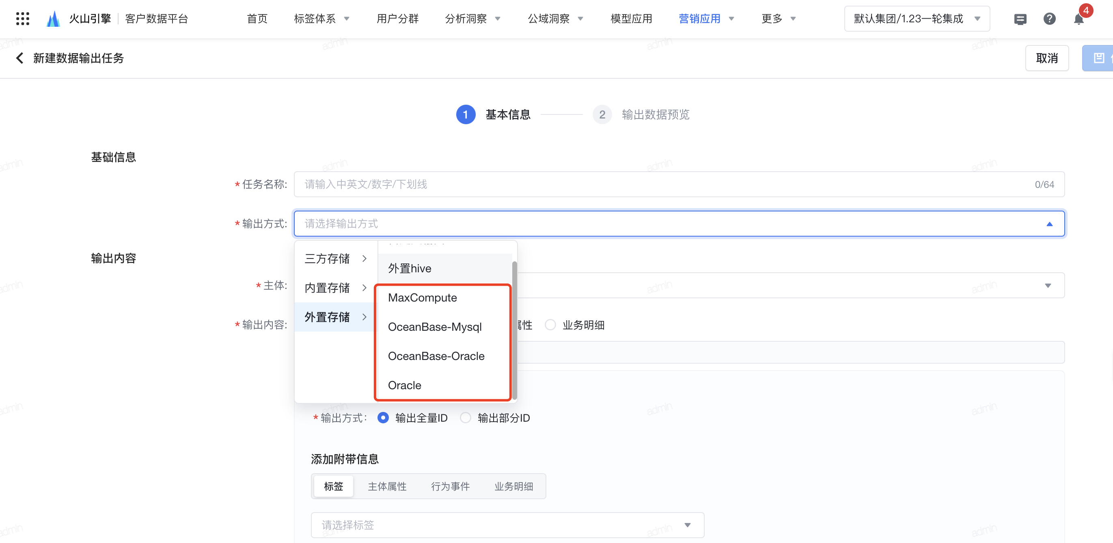Screen dimensions: 1113x543
Task: Click the cascade list scrollbar
Action: click(x=514, y=330)
